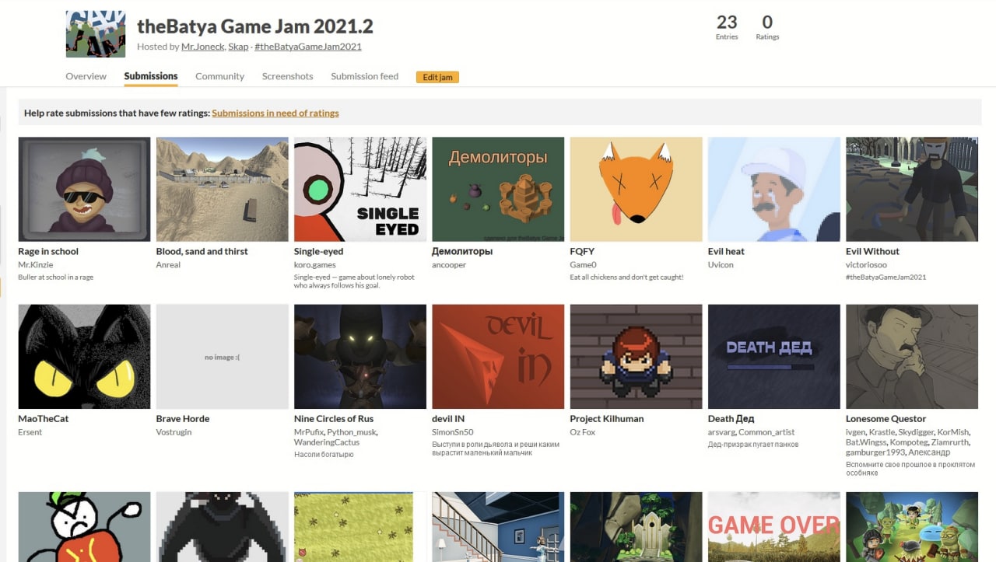Click the #theBatyaGameJam2021 hashtag link
The width and height of the screenshot is (996, 562).
(308, 47)
